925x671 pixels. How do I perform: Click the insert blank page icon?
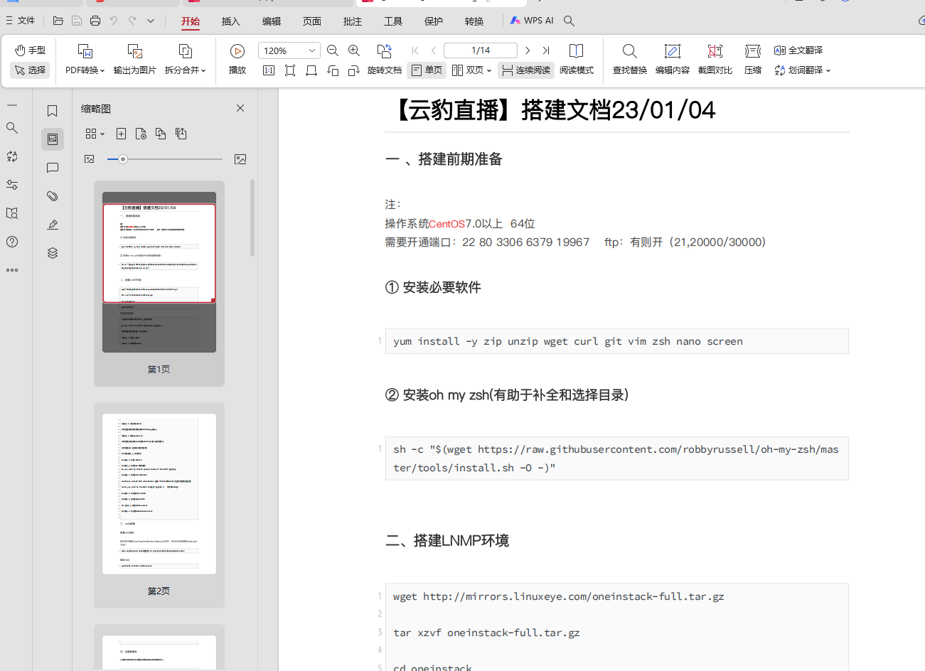point(121,134)
